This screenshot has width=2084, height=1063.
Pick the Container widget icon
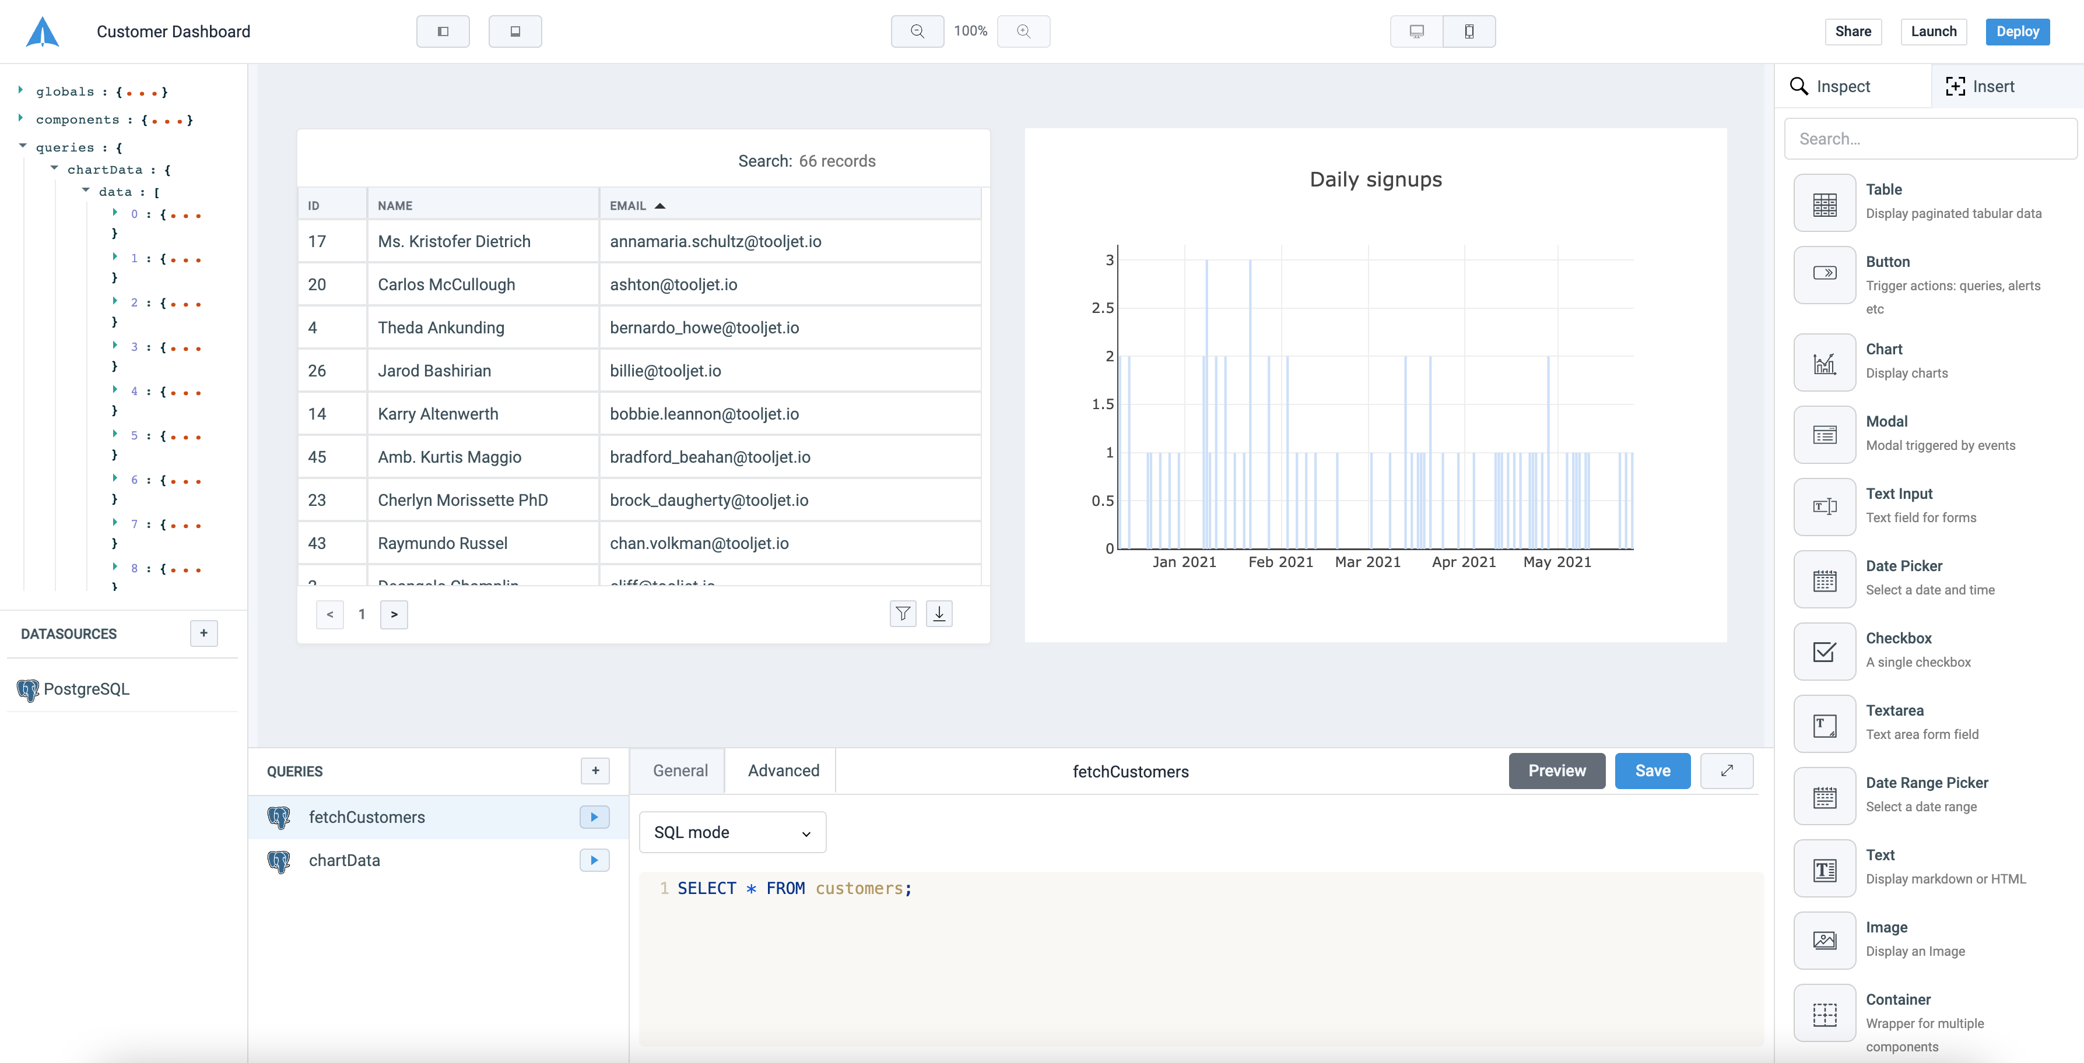coord(1825,1013)
